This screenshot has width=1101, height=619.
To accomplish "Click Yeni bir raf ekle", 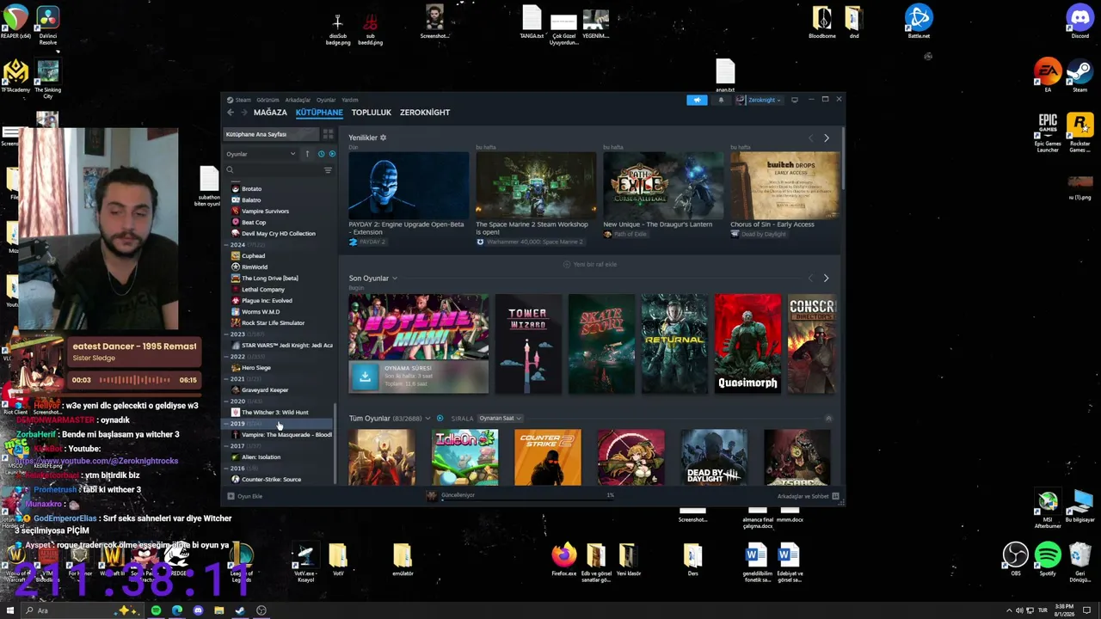I will tap(590, 265).
